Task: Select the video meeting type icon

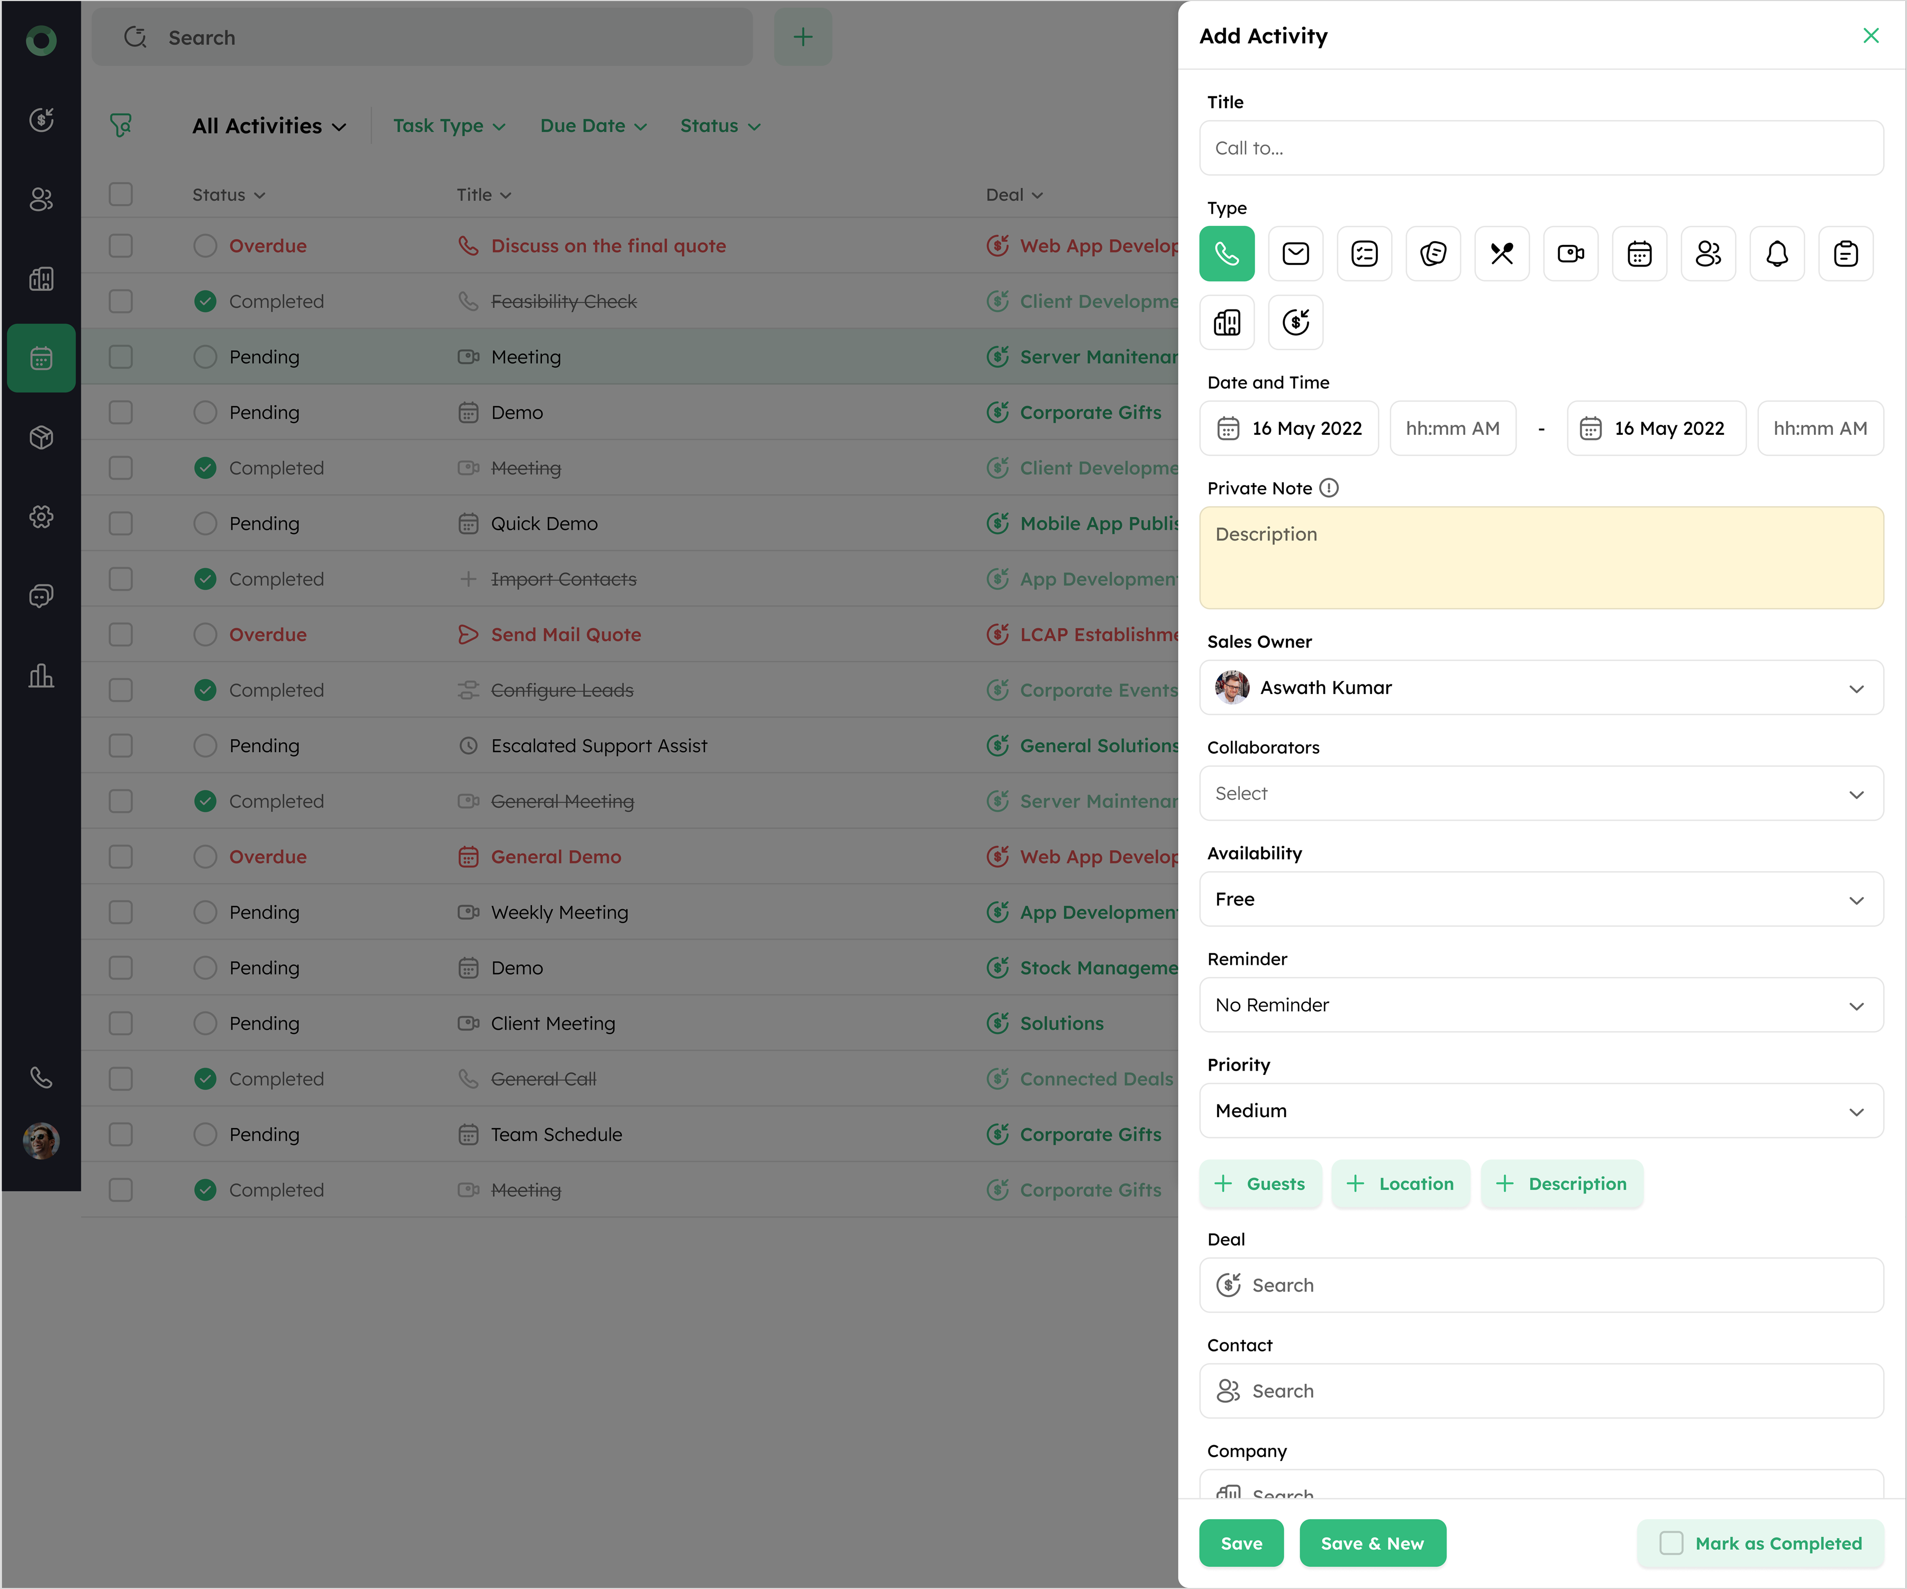Action: coord(1570,253)
